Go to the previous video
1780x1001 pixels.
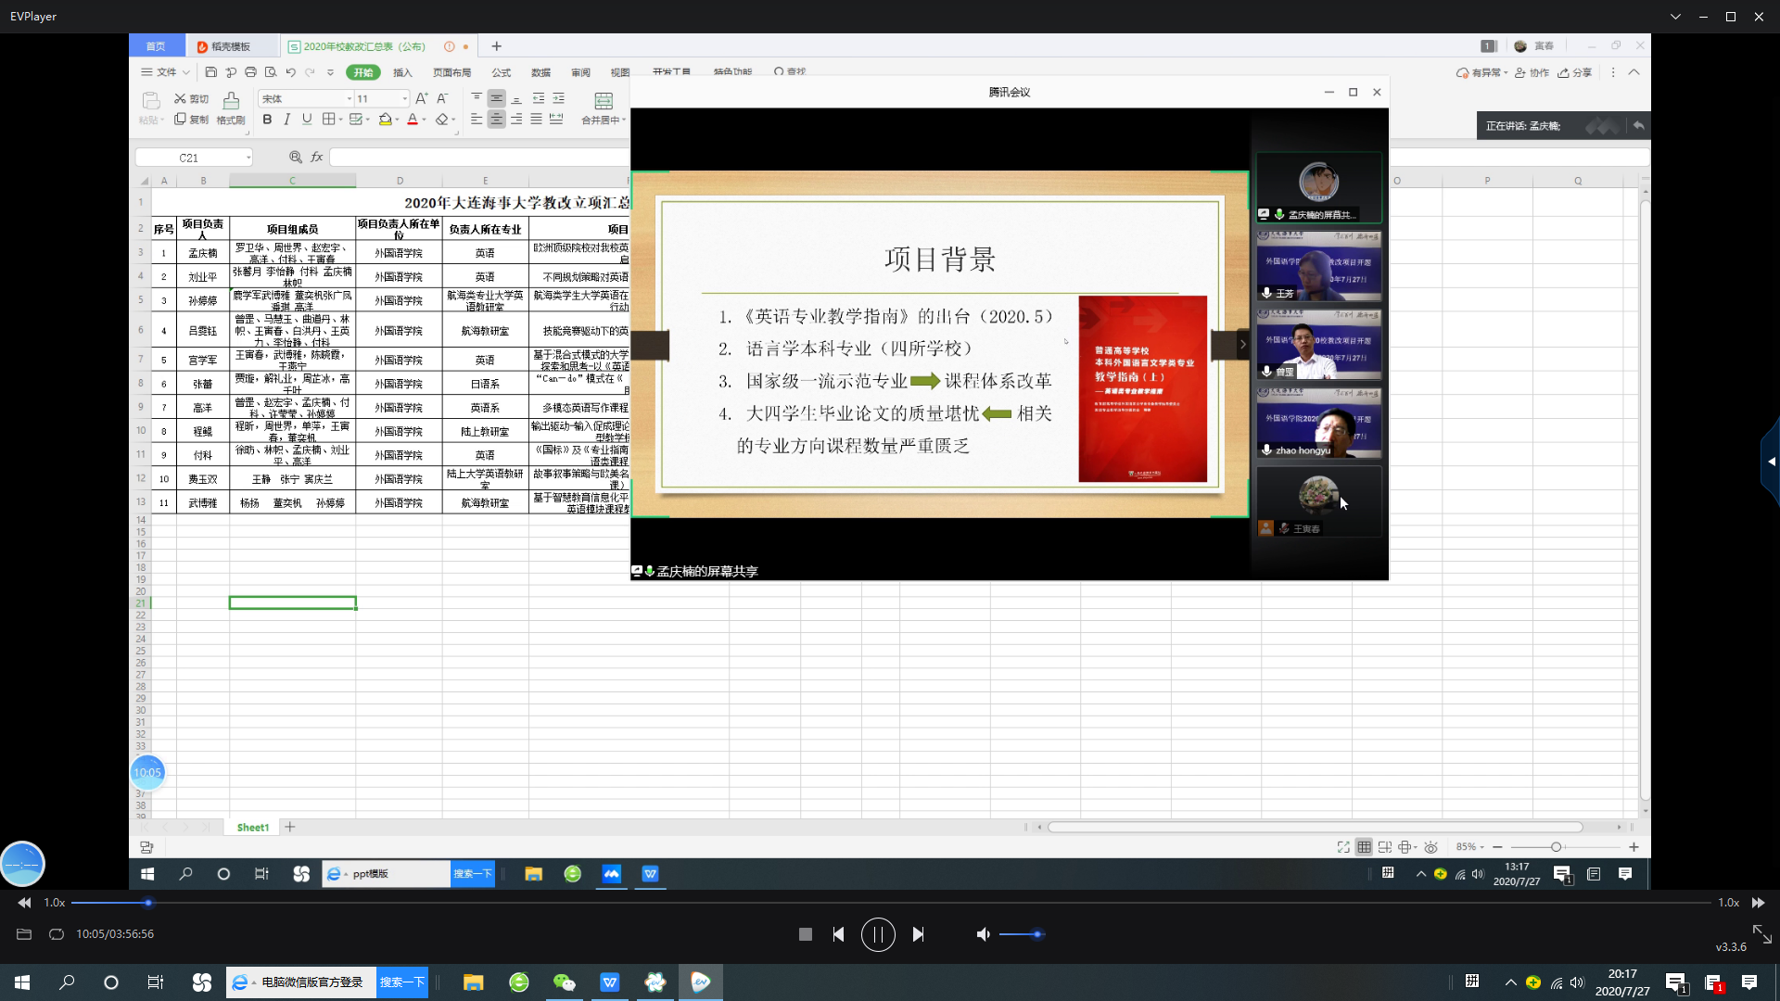coord(838,934)
